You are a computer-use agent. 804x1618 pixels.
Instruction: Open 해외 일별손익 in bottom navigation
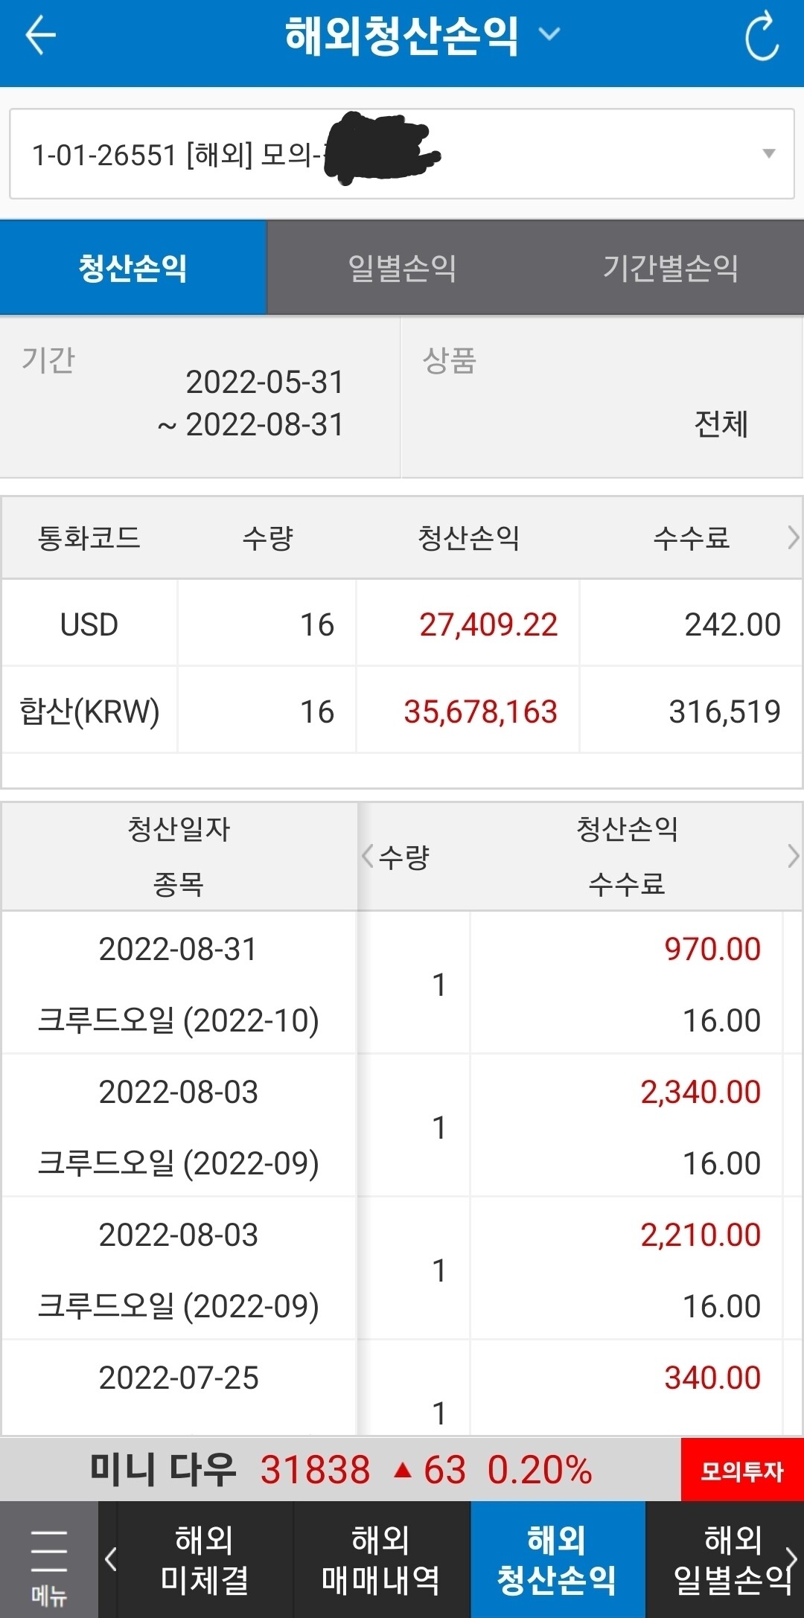(733, 1560)
